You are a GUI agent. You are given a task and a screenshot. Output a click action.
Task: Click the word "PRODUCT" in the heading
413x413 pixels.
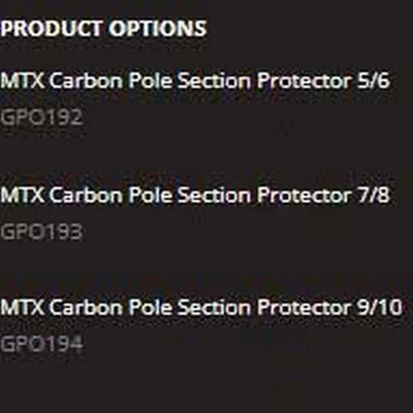point(52,28)
